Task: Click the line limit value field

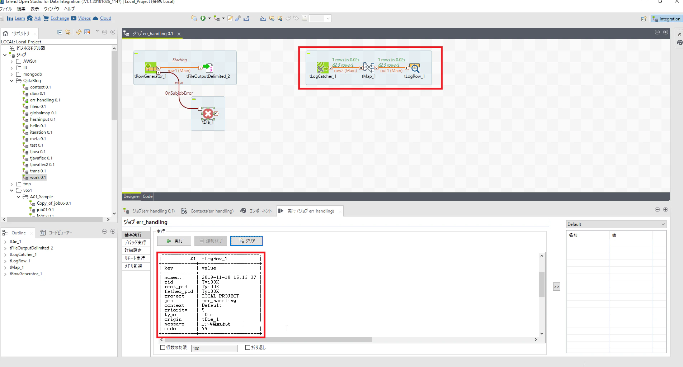Action: click(x=214, y=348)
